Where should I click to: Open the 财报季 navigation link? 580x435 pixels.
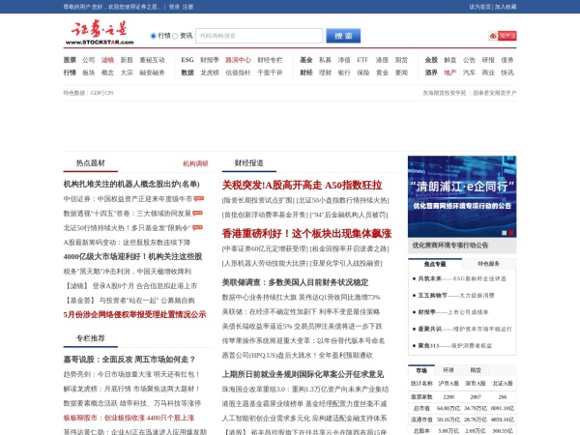[x=210, y=60]
